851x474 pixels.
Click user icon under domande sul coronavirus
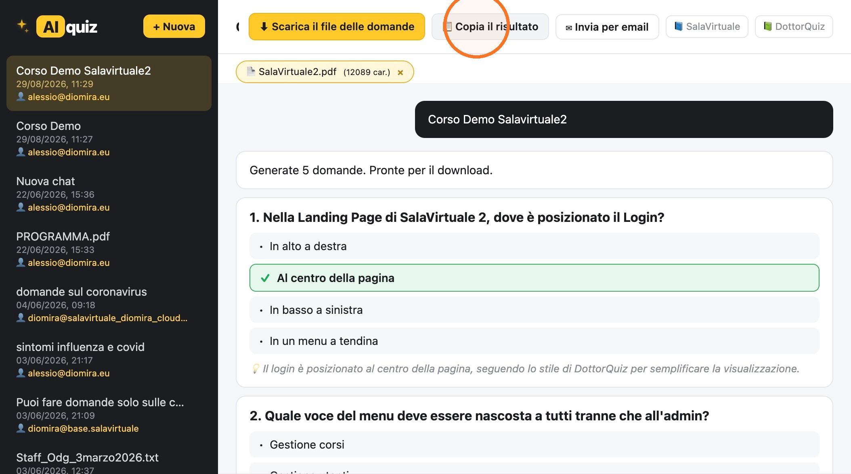[x=21, y=317]
